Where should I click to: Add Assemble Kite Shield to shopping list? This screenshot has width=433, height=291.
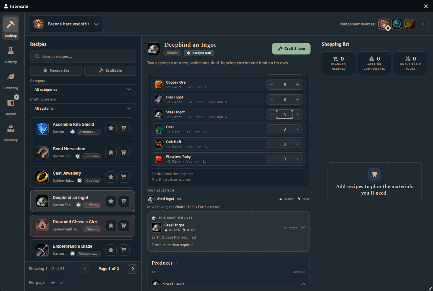123,128
